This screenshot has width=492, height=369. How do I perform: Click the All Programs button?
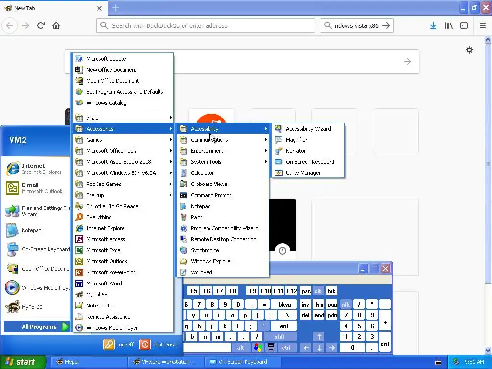(37, 327)
